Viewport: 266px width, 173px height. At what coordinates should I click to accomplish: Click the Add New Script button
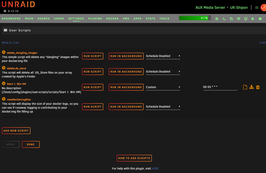(16, 131)
